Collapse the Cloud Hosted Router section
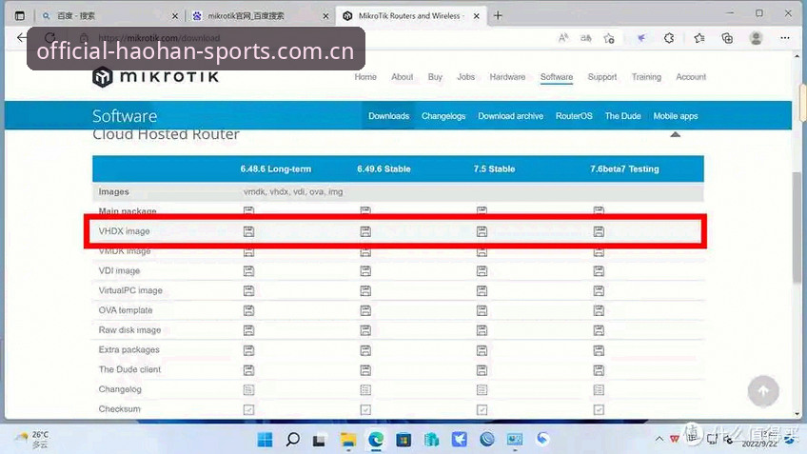The image size is (807, 454). click(676, 134)
